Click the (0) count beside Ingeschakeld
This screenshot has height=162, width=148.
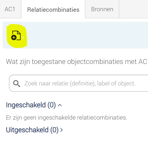coord(52,105)
